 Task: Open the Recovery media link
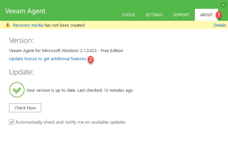(x=28, y=25)
